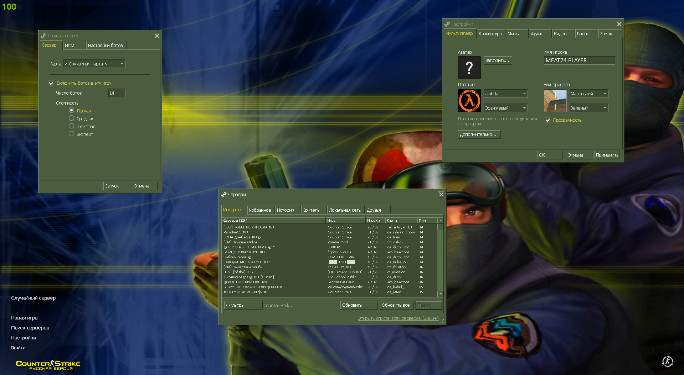The width and height of the screenshot is (684, 375).
Task: Open the Маленький crosshair size dropdown
Action: click(589, 94)
